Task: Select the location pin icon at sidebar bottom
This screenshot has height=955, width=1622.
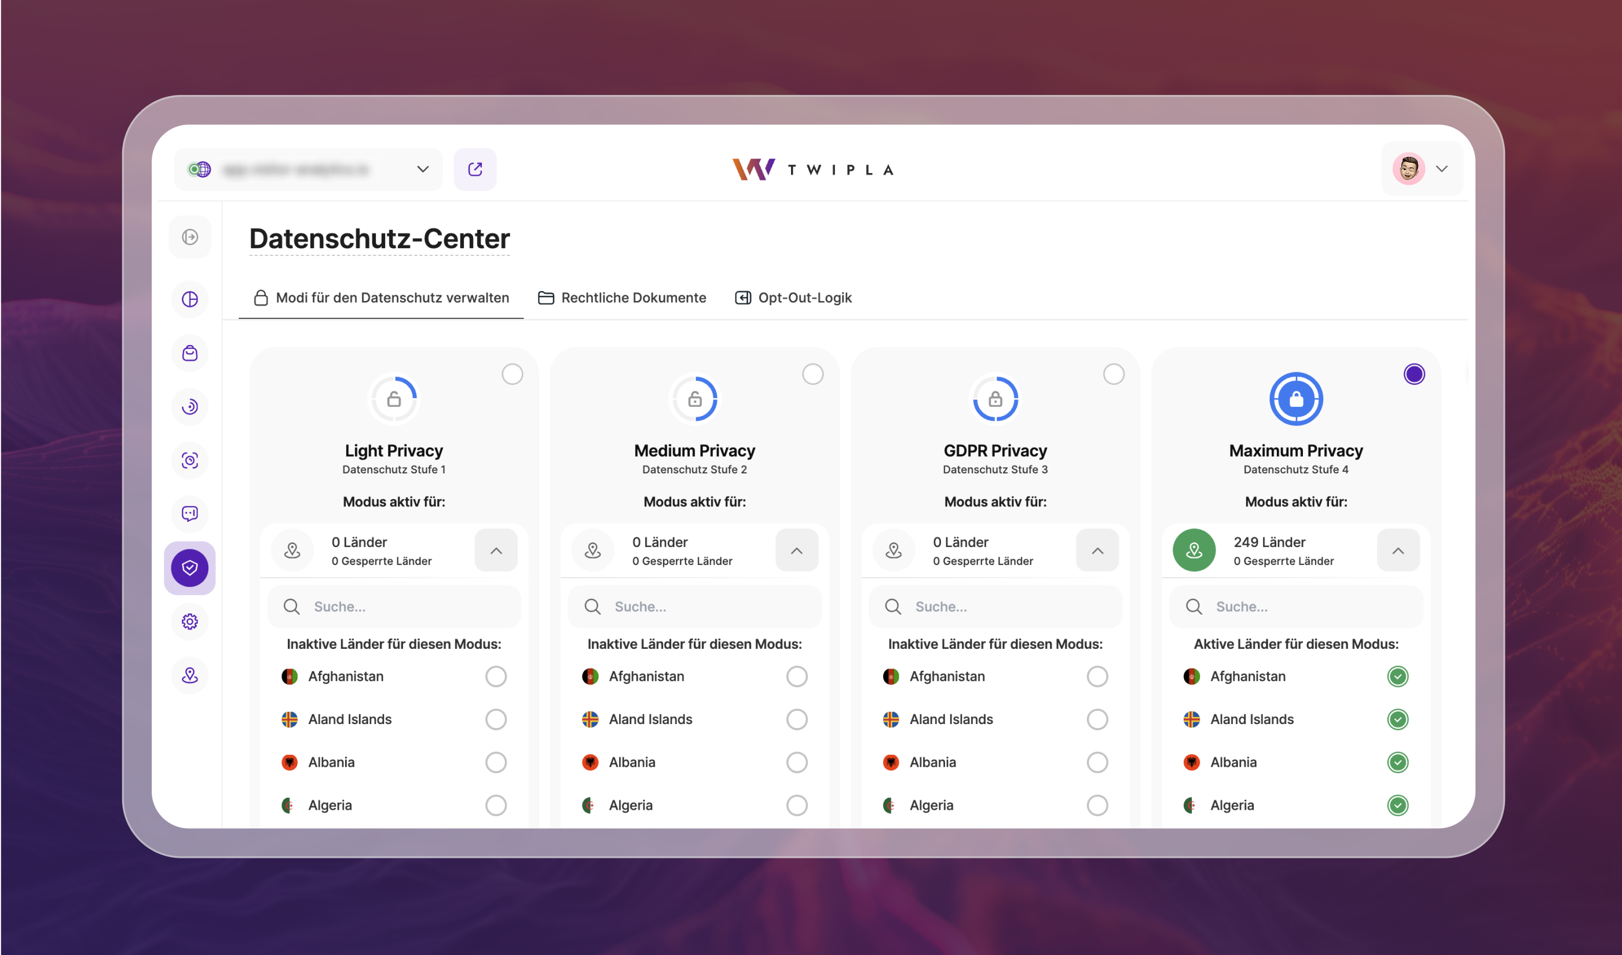Action: click(x=189, y=675)
